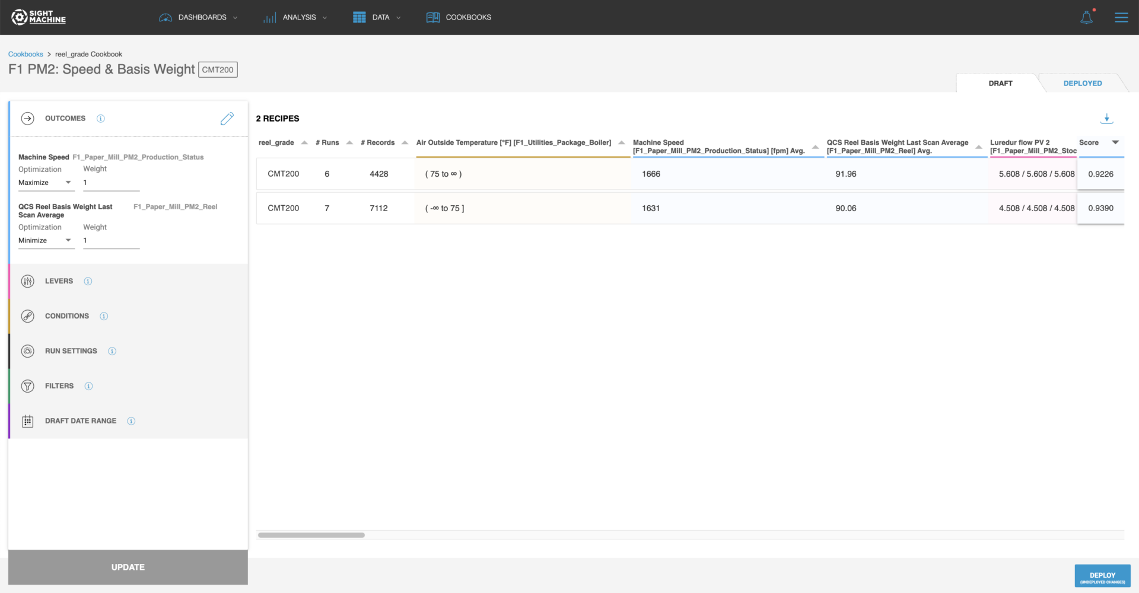This screenshot has height=593, width=1139.
Task: Open the Maximize optimization dropdown
Action: coord(46,183)
